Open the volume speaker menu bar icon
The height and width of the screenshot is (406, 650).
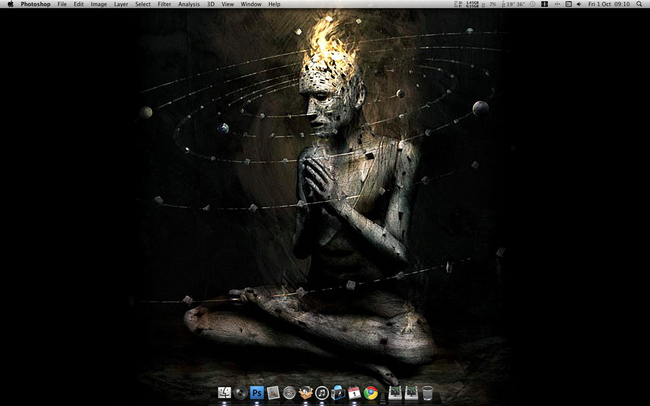[579, 4]
